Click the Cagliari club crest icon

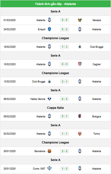click(x=80, y=64)
